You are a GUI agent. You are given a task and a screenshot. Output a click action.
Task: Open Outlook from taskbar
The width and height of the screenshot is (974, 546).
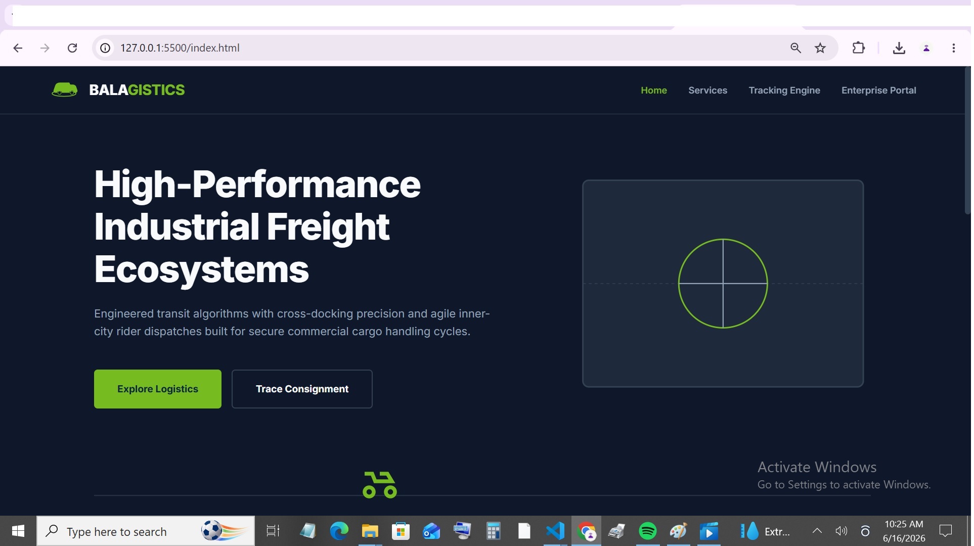[431, 531]
